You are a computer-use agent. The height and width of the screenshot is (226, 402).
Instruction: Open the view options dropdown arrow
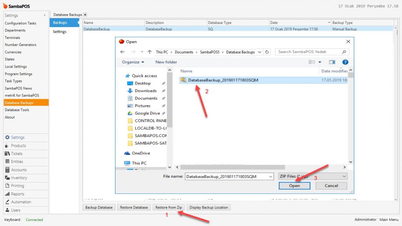tap(320, 62)
